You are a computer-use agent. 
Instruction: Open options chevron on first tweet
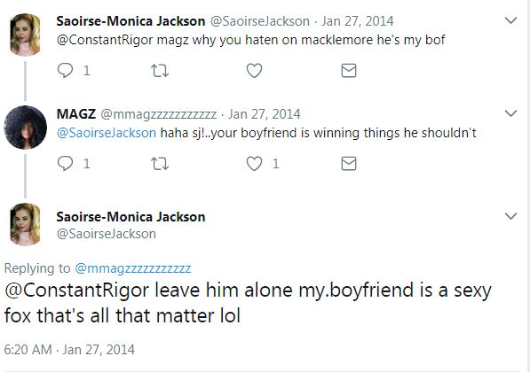tap(510, 20)
